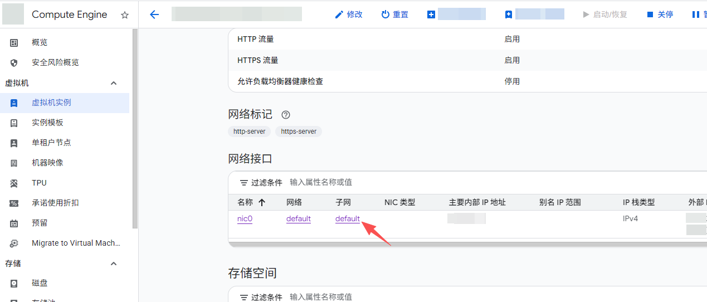
Task: Click the percent icon for 承诺使用折扣
Action: click(x=14, y=203)
